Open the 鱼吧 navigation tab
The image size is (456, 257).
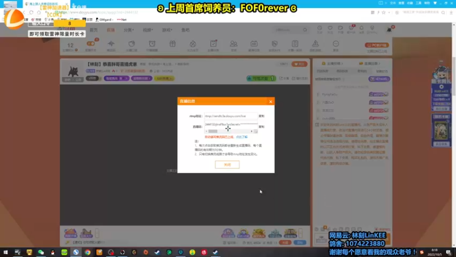pyautogui.click(x=185, y=30)
